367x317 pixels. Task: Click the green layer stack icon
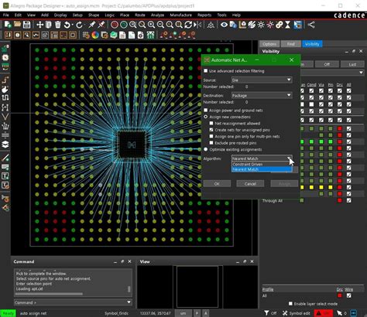click(114, 35)
